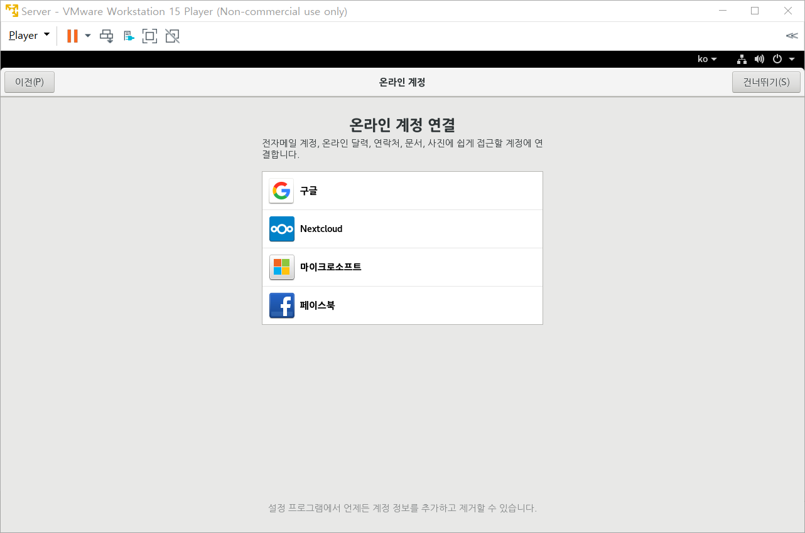Viewport: 805px width, 533px height.
Task: Click the Facebook logo icon
Action: (x=281, y=305)
